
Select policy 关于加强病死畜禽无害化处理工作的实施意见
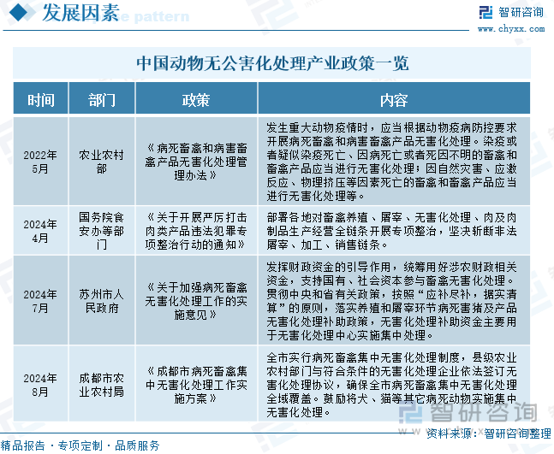point(196,301)
